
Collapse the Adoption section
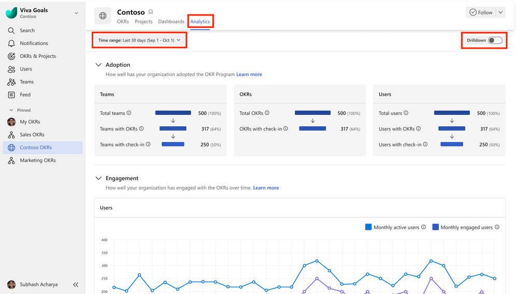98,65
